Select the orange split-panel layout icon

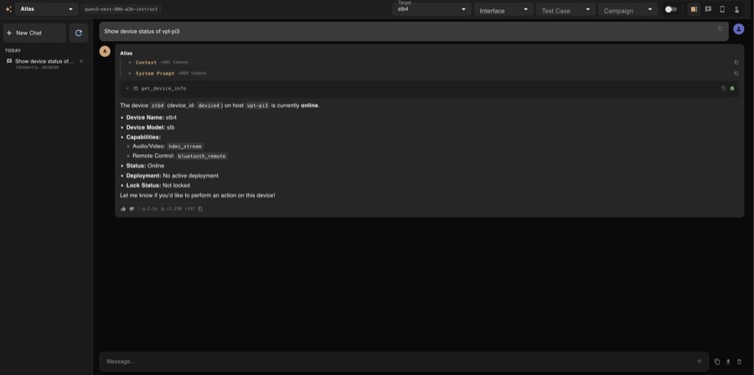point(694,9)
